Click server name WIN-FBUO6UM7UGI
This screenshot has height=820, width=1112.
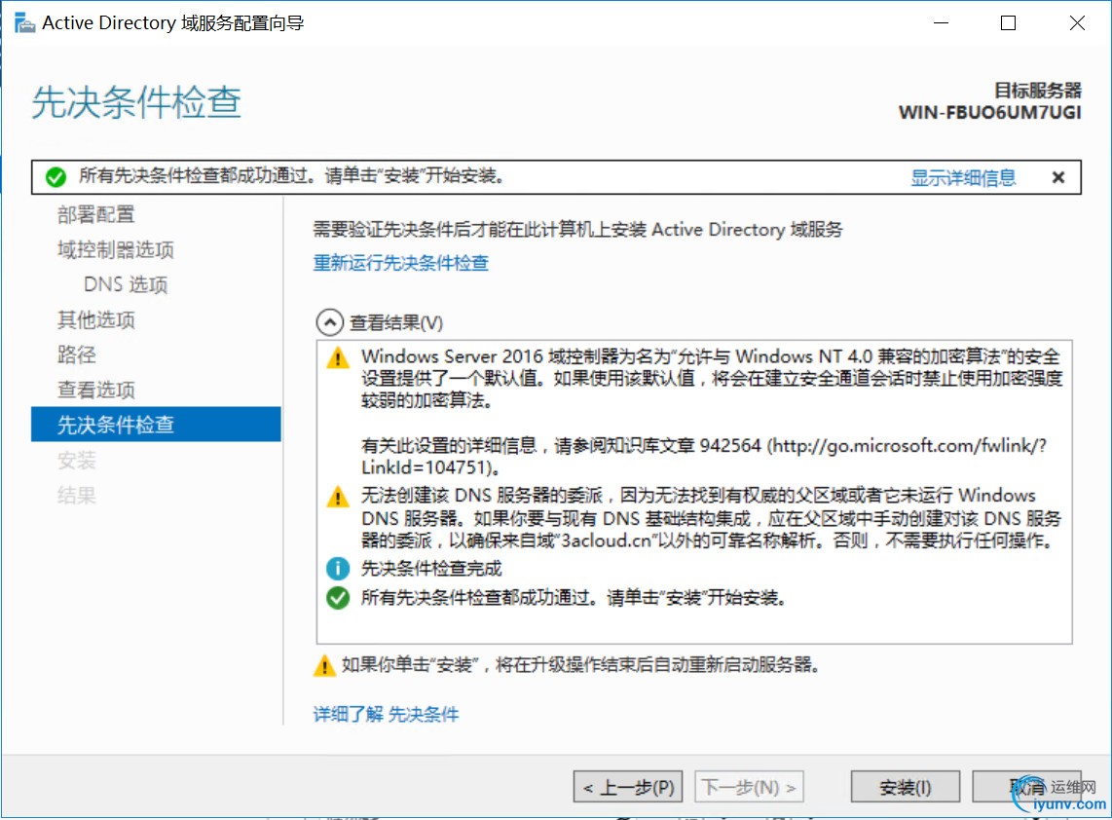[989, 113]
